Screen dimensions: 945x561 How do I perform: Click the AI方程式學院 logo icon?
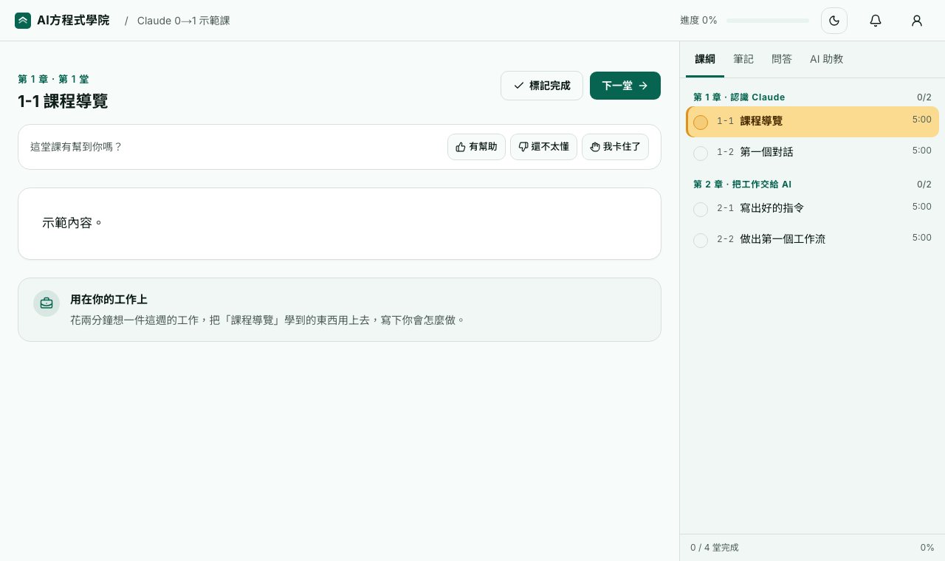click(23, 21)
